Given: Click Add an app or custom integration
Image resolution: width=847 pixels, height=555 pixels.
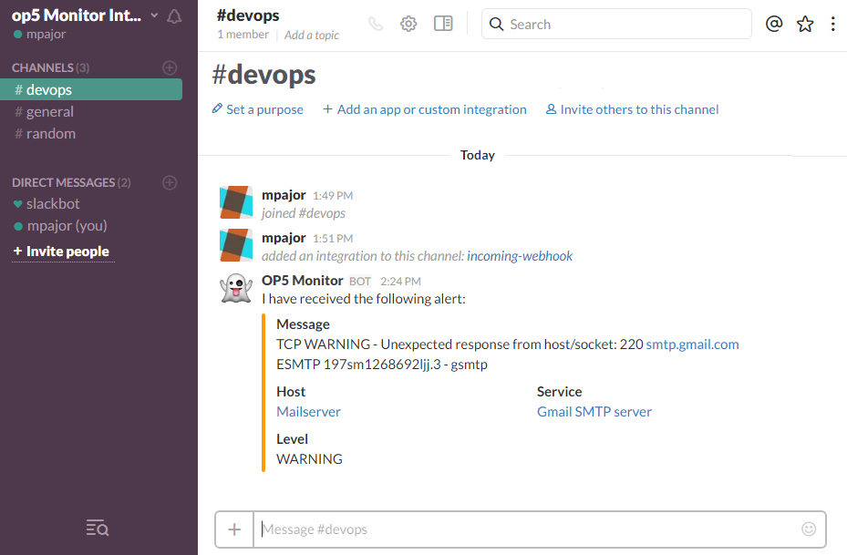Looking at the screenshot, I should click(425, 109).
